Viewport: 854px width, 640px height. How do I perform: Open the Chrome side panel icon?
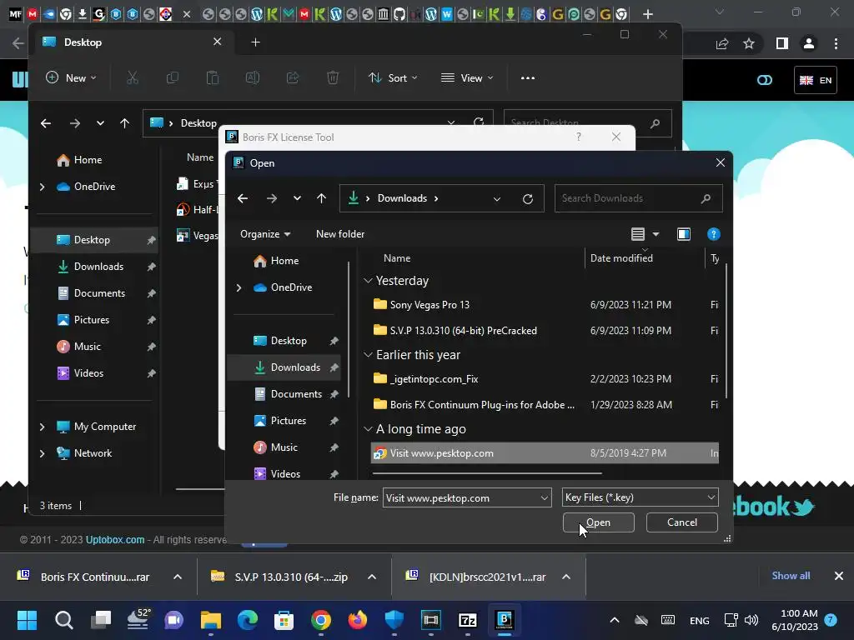click(781, 43)
